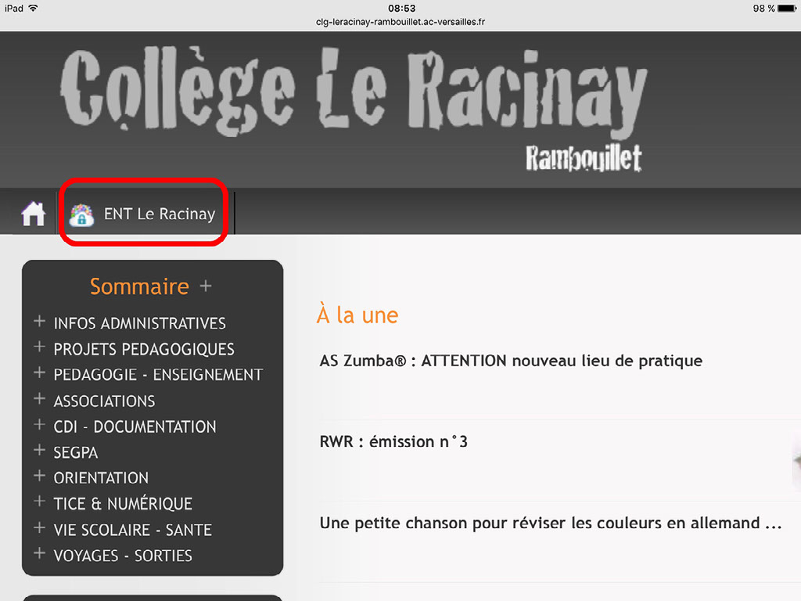This screenshot has height=601, width=801.
Task: Tap the Wi-Fi icon in status bar
Action: 34,7
